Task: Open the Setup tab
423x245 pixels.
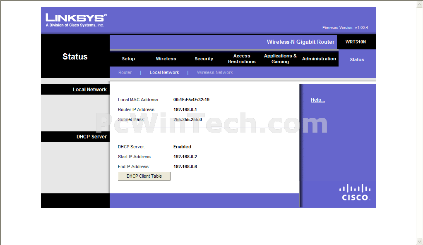Action: click(128, 59)
